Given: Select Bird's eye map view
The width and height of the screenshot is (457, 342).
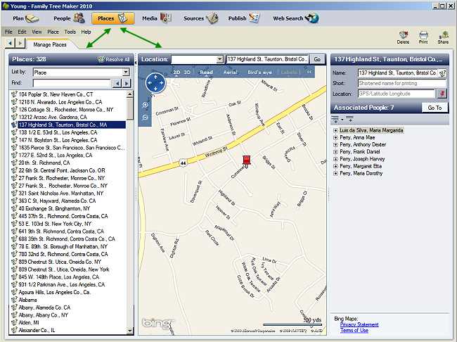Looking at the screenshot, I should tap(259, 72).
